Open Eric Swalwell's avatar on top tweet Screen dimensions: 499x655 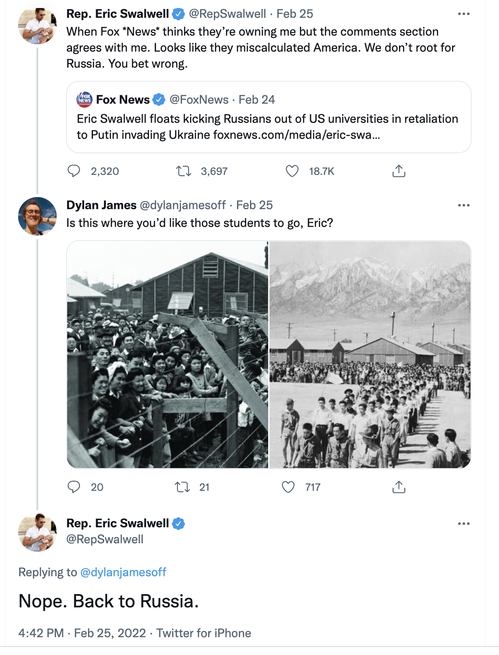click(x=37, y=26)
